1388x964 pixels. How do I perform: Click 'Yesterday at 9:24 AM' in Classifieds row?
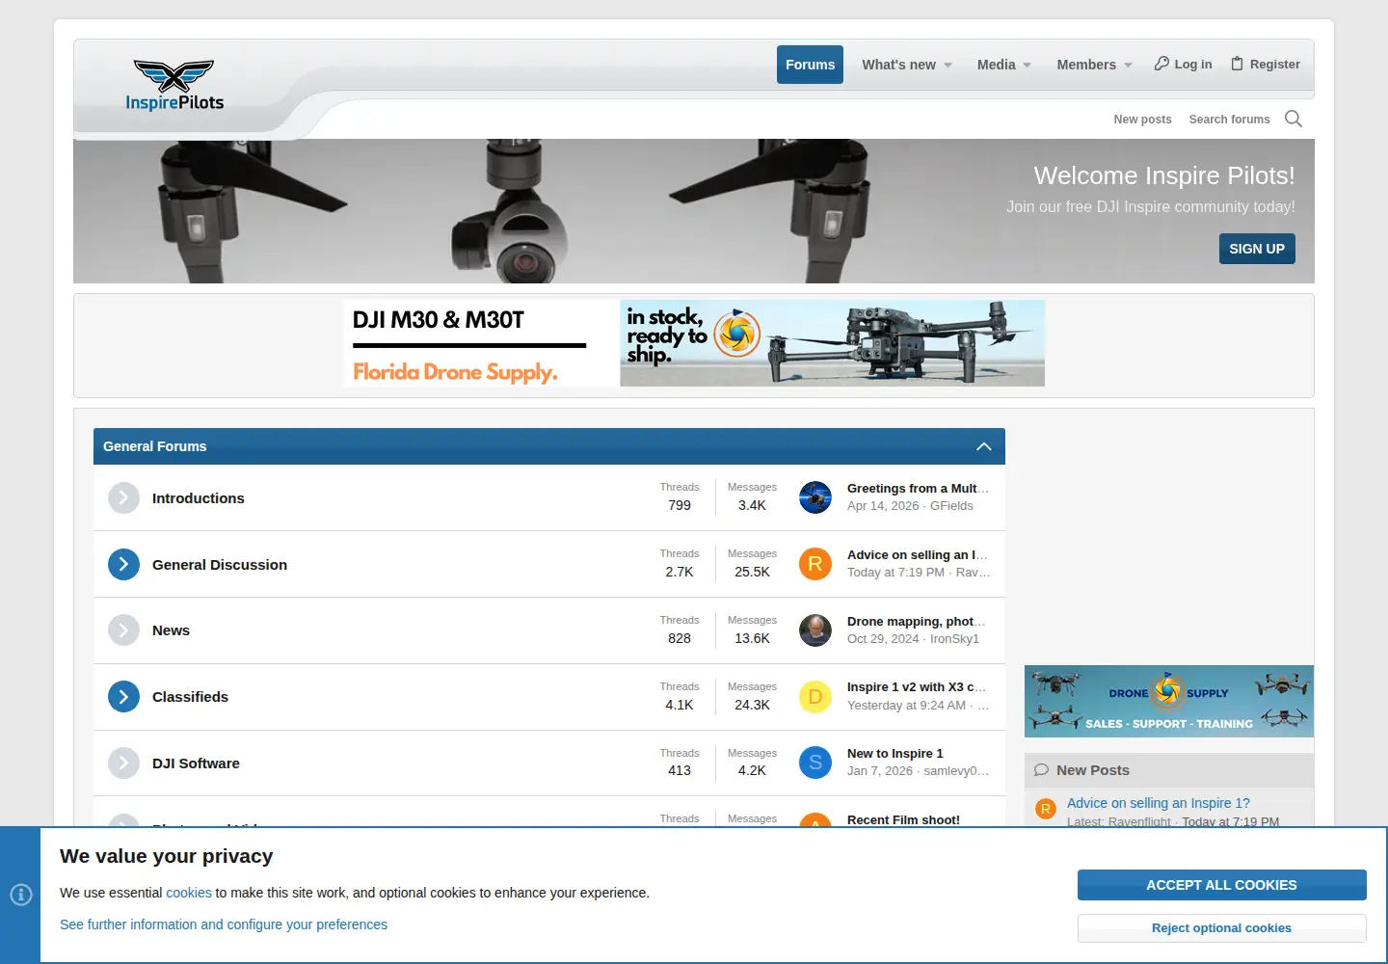pos(906,706)
